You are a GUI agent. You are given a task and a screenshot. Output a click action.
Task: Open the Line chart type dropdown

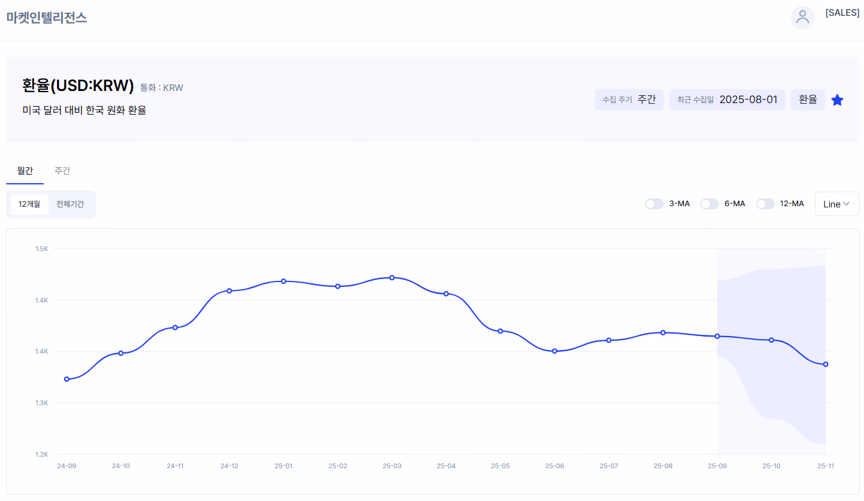click(x=837, y=204)
